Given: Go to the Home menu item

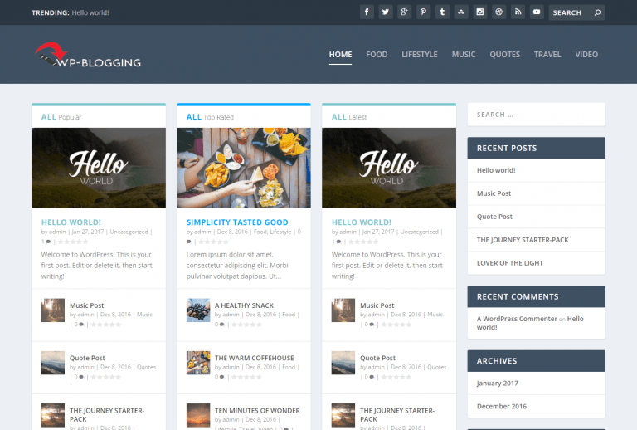Looking at the screenshot, I should 340,55.
